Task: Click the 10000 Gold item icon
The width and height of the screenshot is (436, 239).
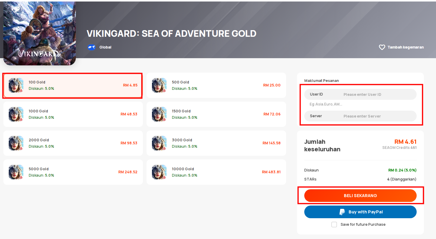Action: [x=159, y=172]
